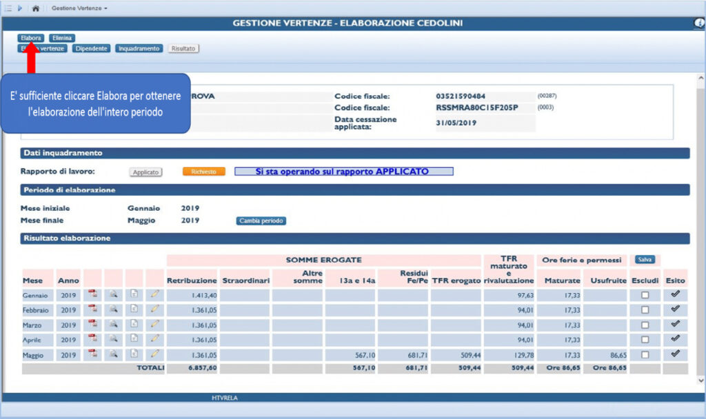Switch to the Risultato tab
The height and width of the screenshot is (419, 706).
click(183, 49)
